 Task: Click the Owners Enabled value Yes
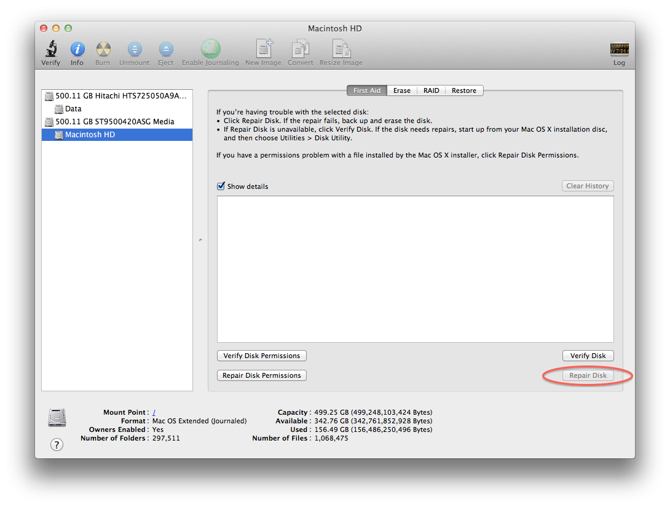158,429
